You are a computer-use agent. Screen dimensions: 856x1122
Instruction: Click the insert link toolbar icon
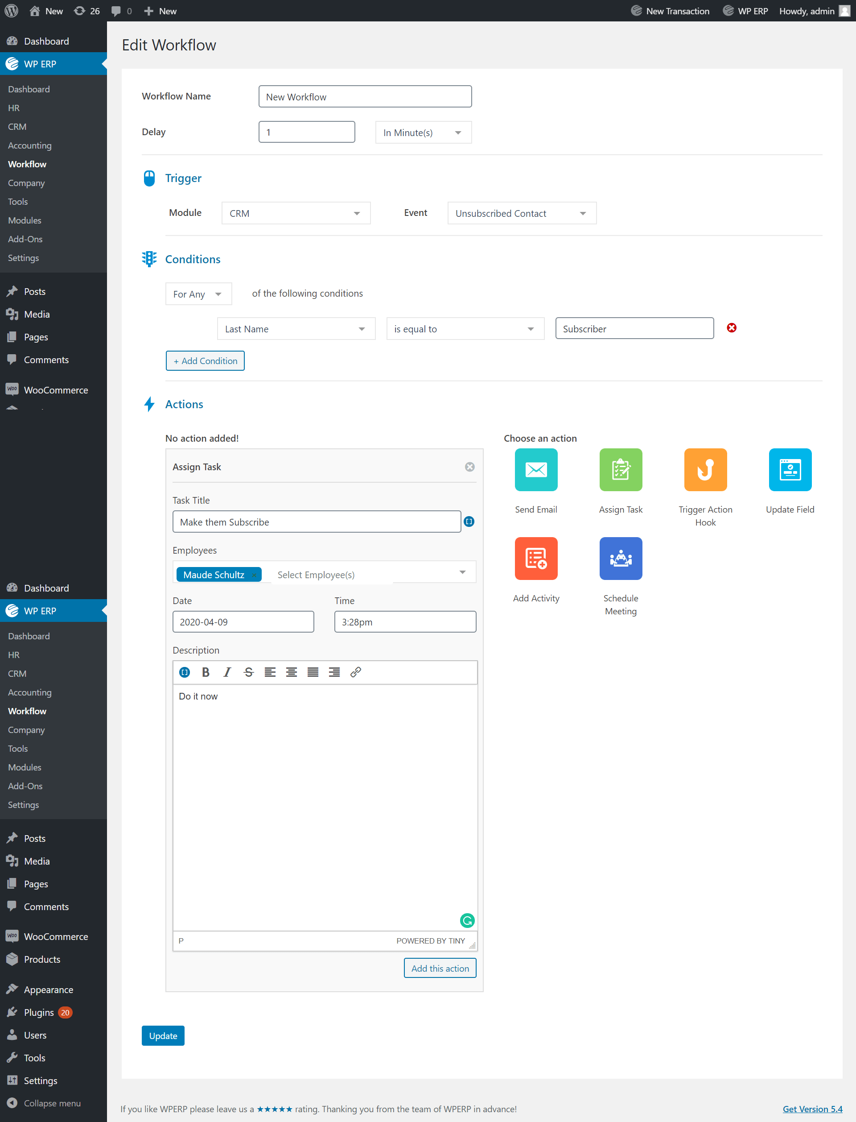click(356, 672)
